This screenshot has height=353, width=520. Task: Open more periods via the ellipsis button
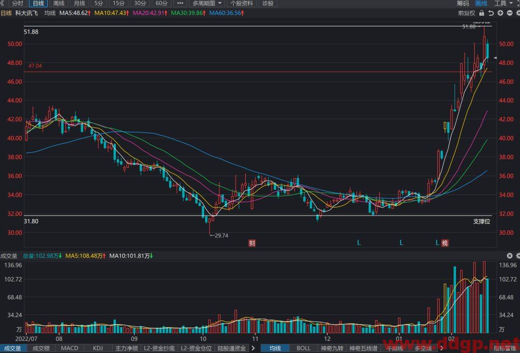pos(180,4)
